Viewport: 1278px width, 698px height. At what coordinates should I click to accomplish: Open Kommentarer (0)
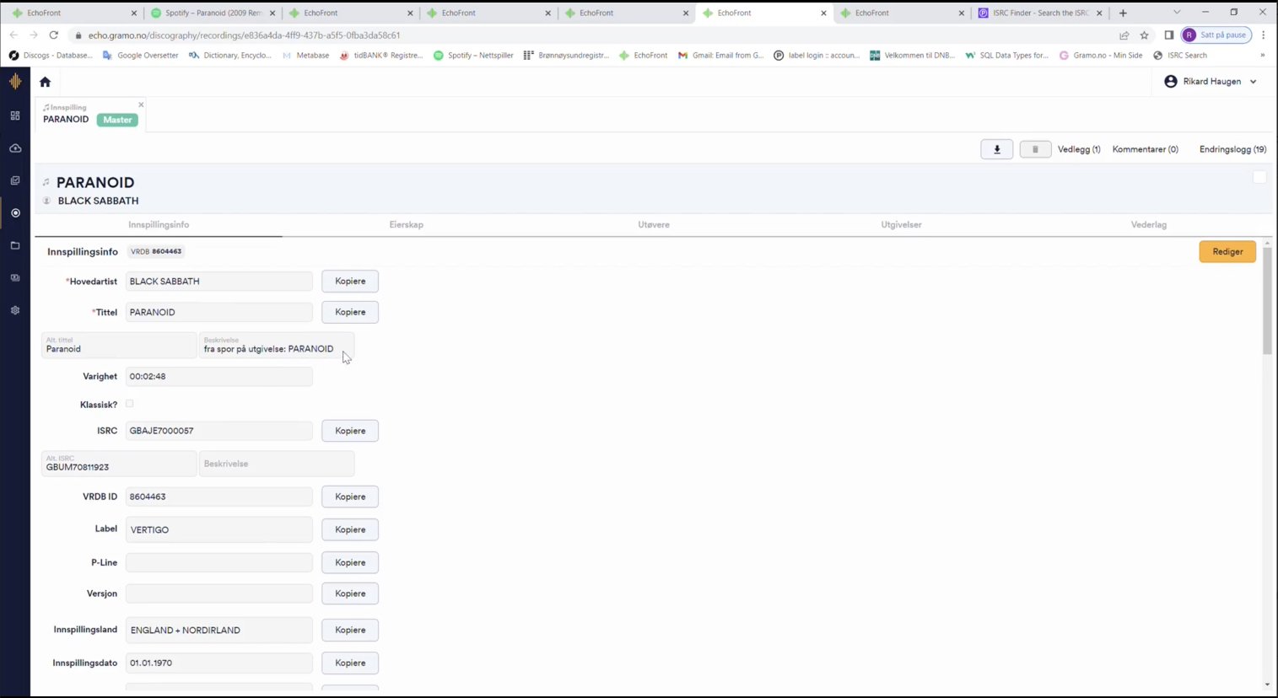pyautogui.click(x=1145, y=149)
